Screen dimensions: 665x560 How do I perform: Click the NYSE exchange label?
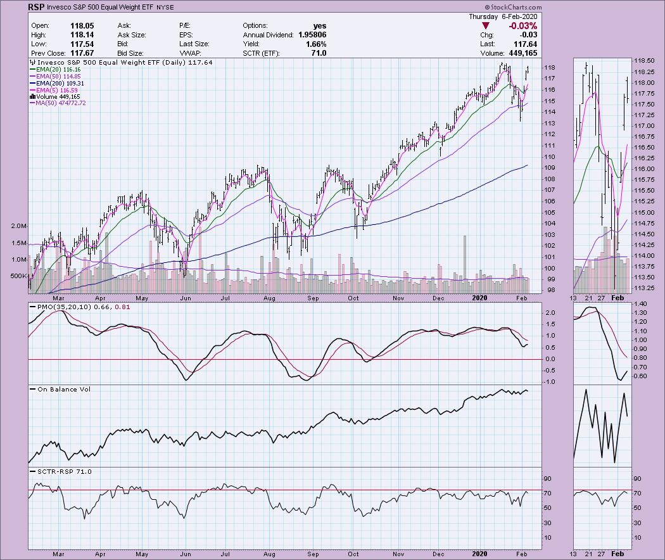(x=165, y=8)
